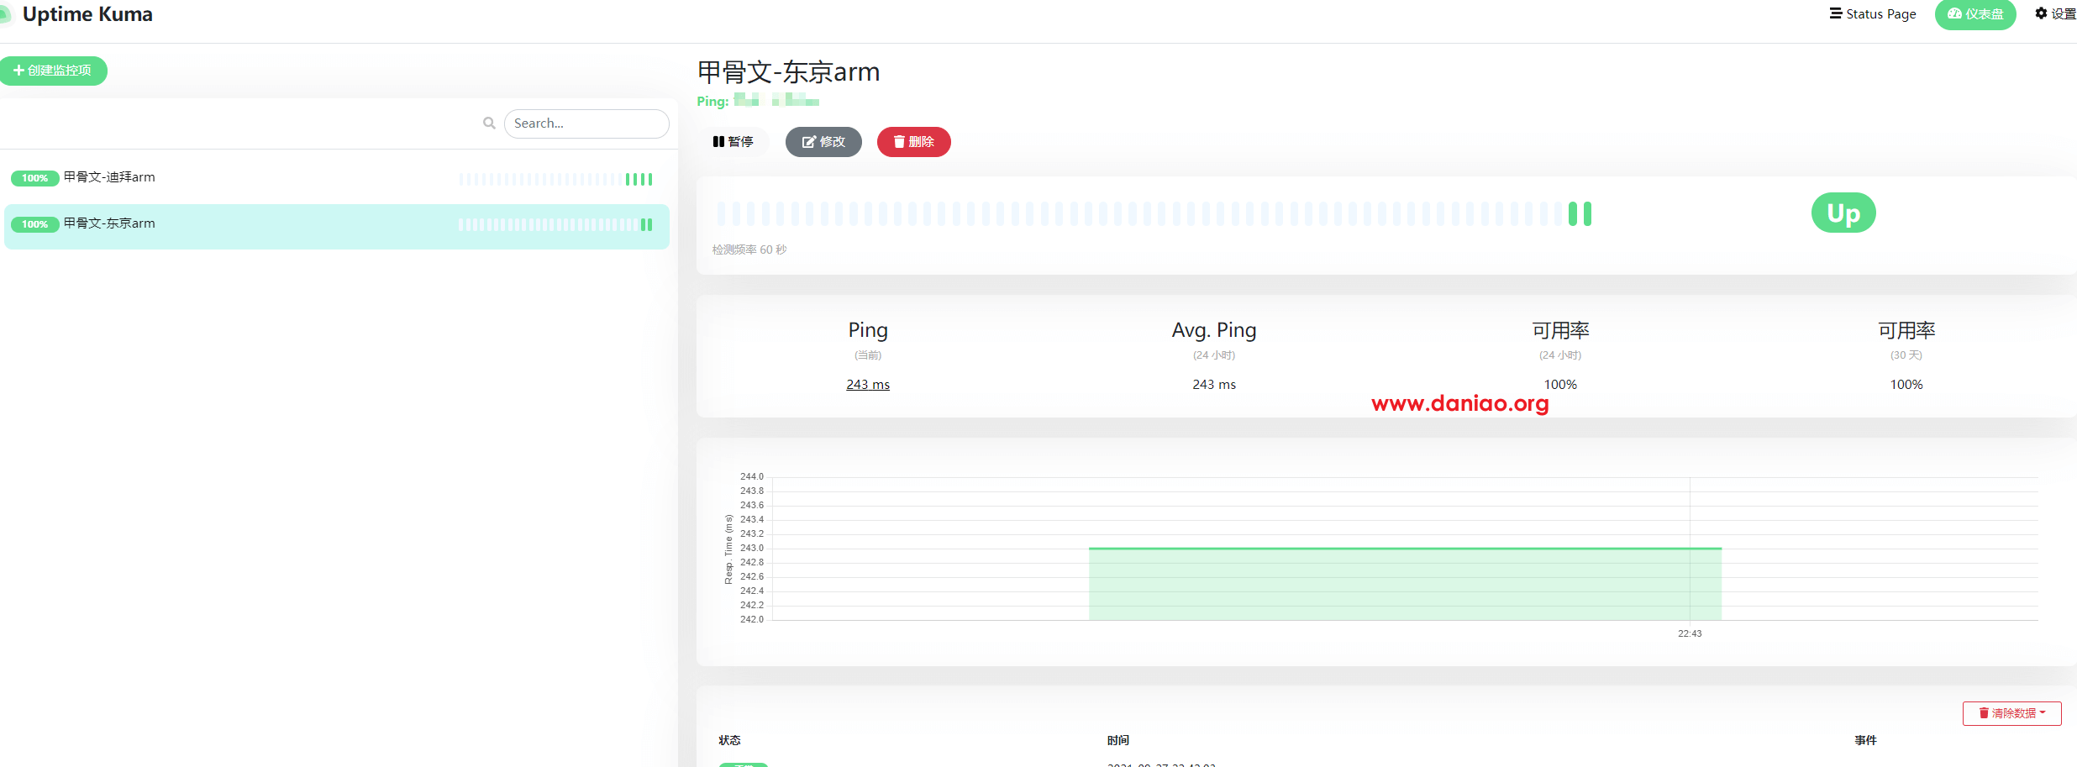Viewport: 2077px width, 767px height.
Task: Click the Uptime Kuma logo title
Action: [x=87, y=14]
